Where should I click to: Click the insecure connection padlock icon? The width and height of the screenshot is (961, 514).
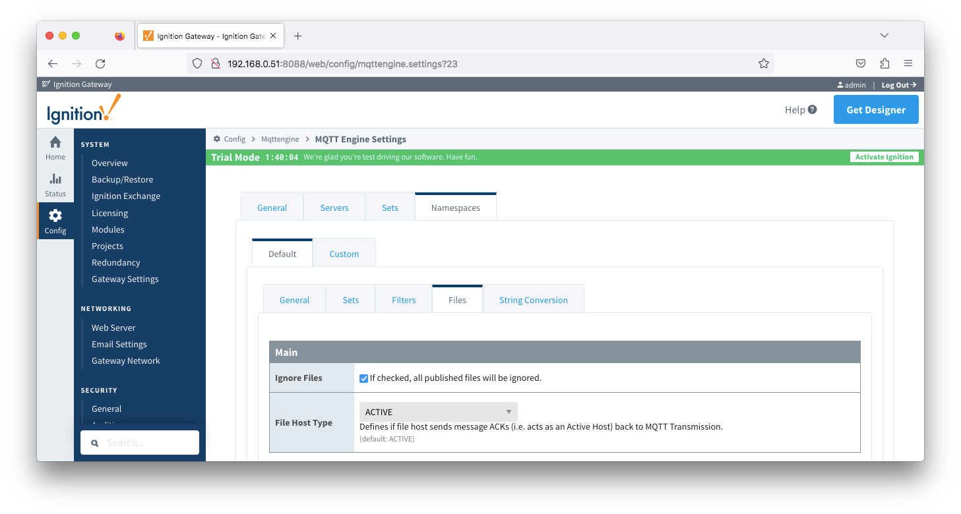pyautogui.click(x=214, y=64)
